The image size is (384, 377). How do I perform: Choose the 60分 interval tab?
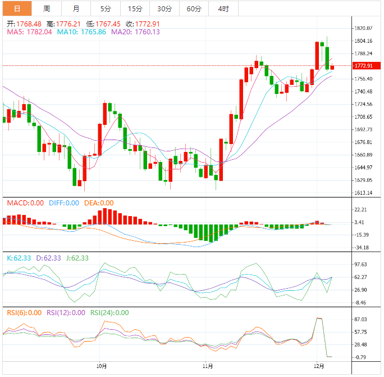pyautogui.click(x=194, y=8)
